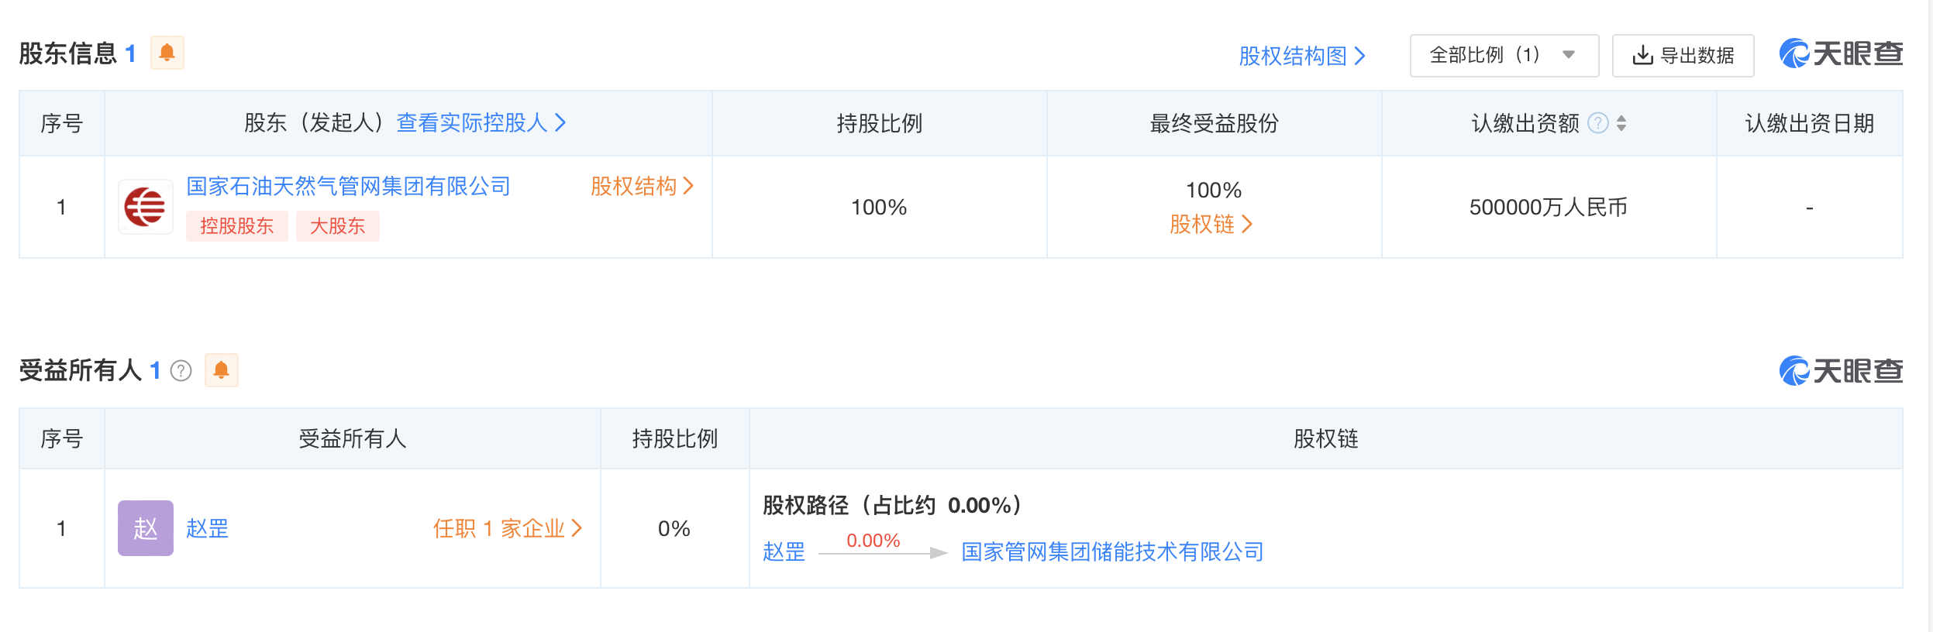Expand the 股权链 under 最终受益股份
The image size is (1933, 632).
(1211, 225)
